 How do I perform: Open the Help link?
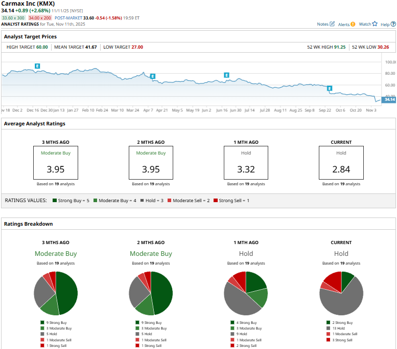coord(385,25)
